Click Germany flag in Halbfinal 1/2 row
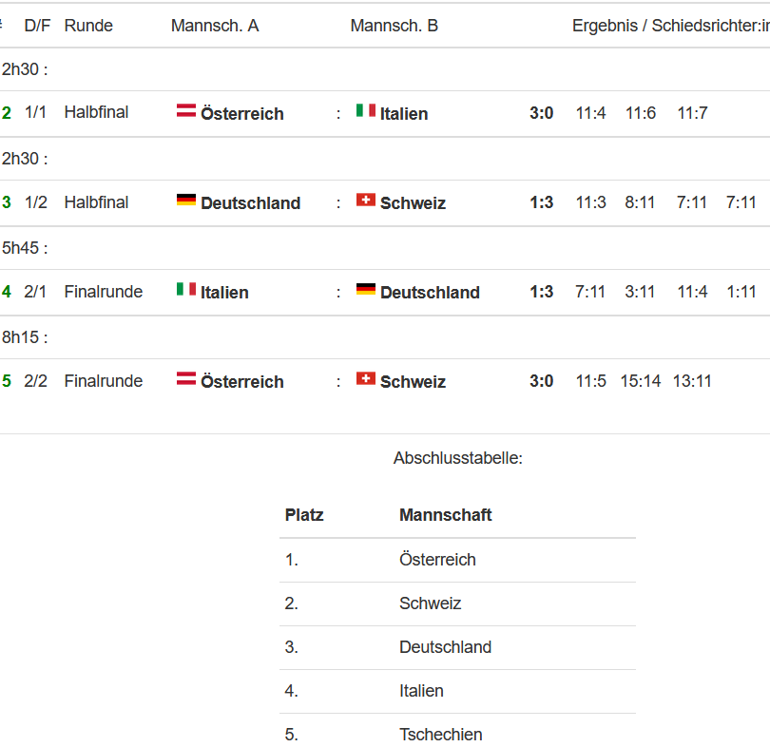 (186, 200)
